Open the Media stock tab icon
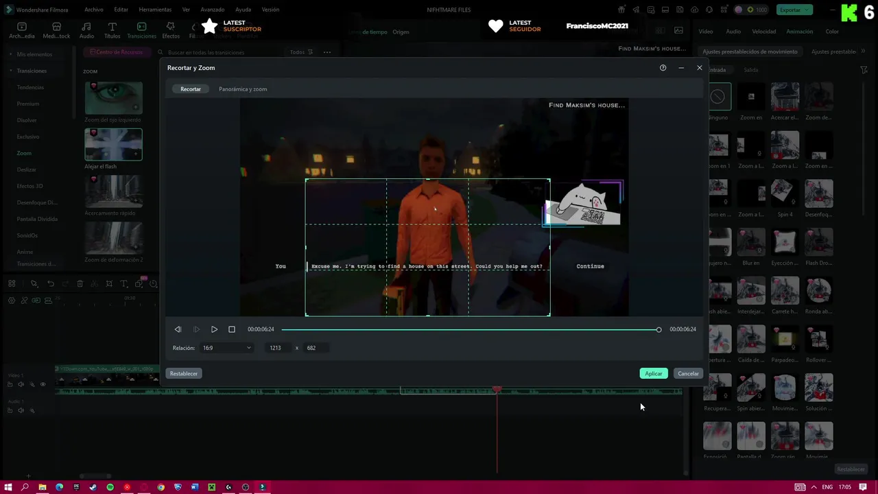Screen dimensions: 878x494 pos(56,30)
